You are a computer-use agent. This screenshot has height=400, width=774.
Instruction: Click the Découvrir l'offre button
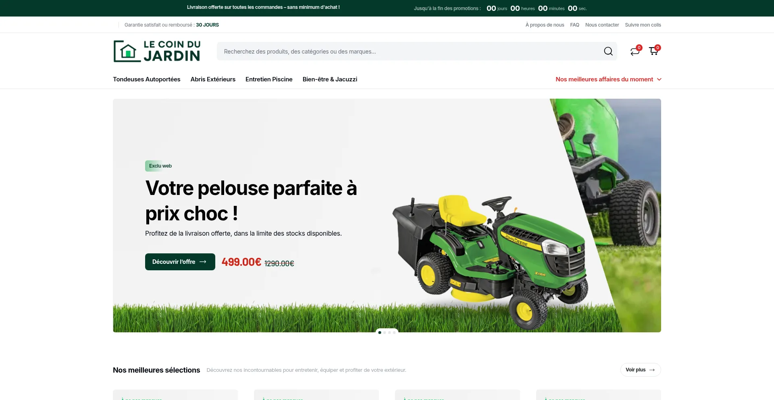[180, 262]
